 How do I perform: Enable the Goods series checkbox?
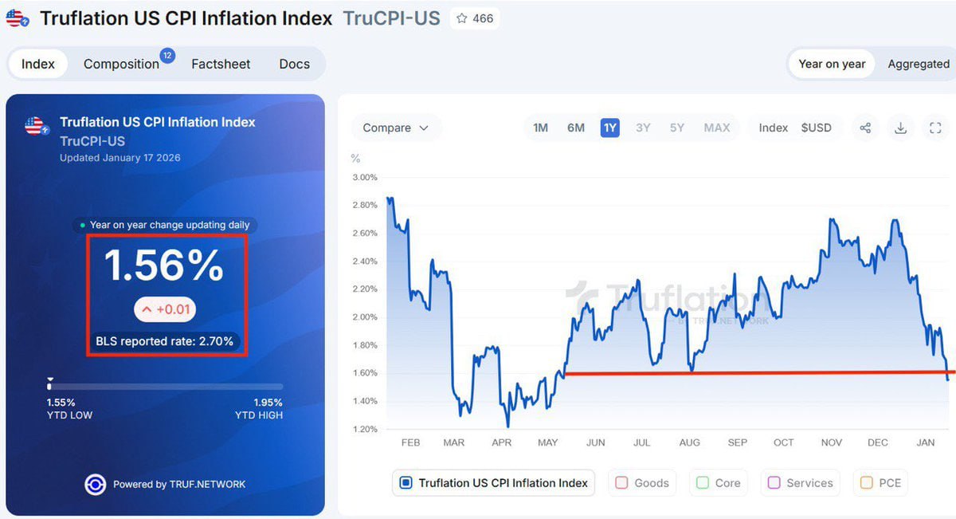(621, 483)
